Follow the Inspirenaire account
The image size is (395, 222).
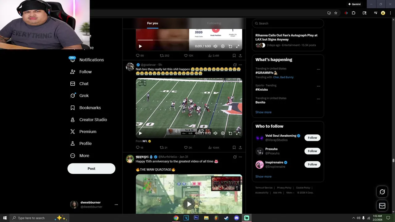(312, 164)
